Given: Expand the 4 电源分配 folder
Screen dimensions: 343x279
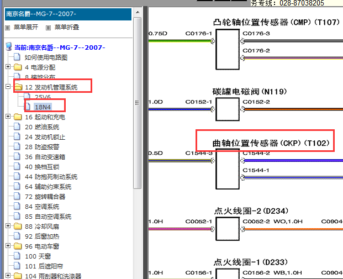Looking at the screenshot, I should [x=8, y=66].
